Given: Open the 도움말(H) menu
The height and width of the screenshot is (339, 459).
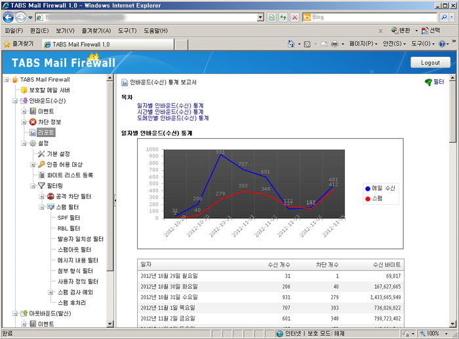Looking at the screenshot, I should point(156,31).
